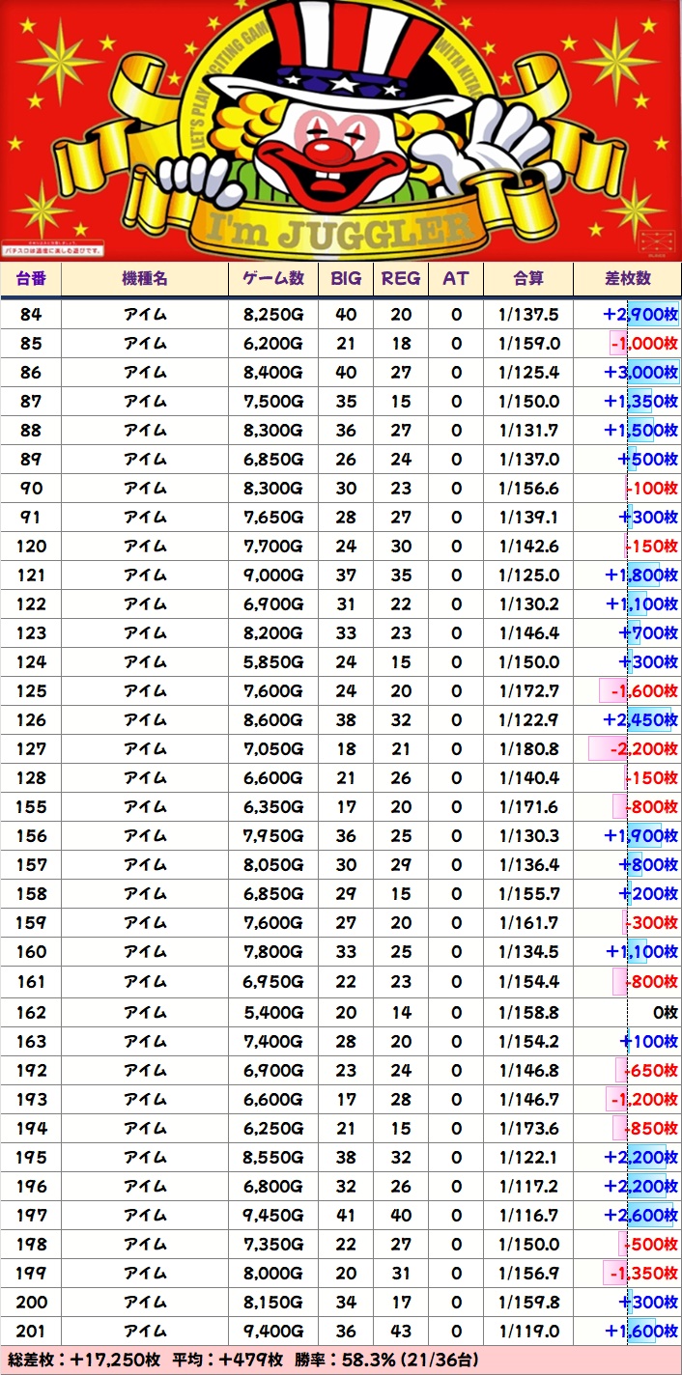Screen dimensions: 682x1375
Task: Click the 機種名 column header
Action: click(x=145, y=278)
